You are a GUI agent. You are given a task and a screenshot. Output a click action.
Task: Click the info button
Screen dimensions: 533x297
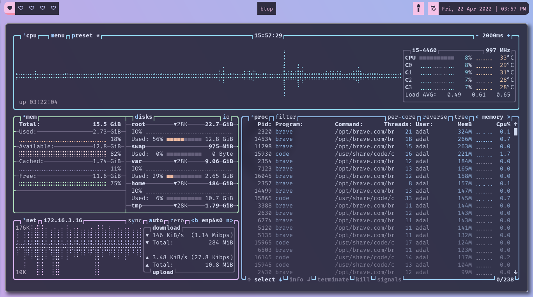[296, 279]
